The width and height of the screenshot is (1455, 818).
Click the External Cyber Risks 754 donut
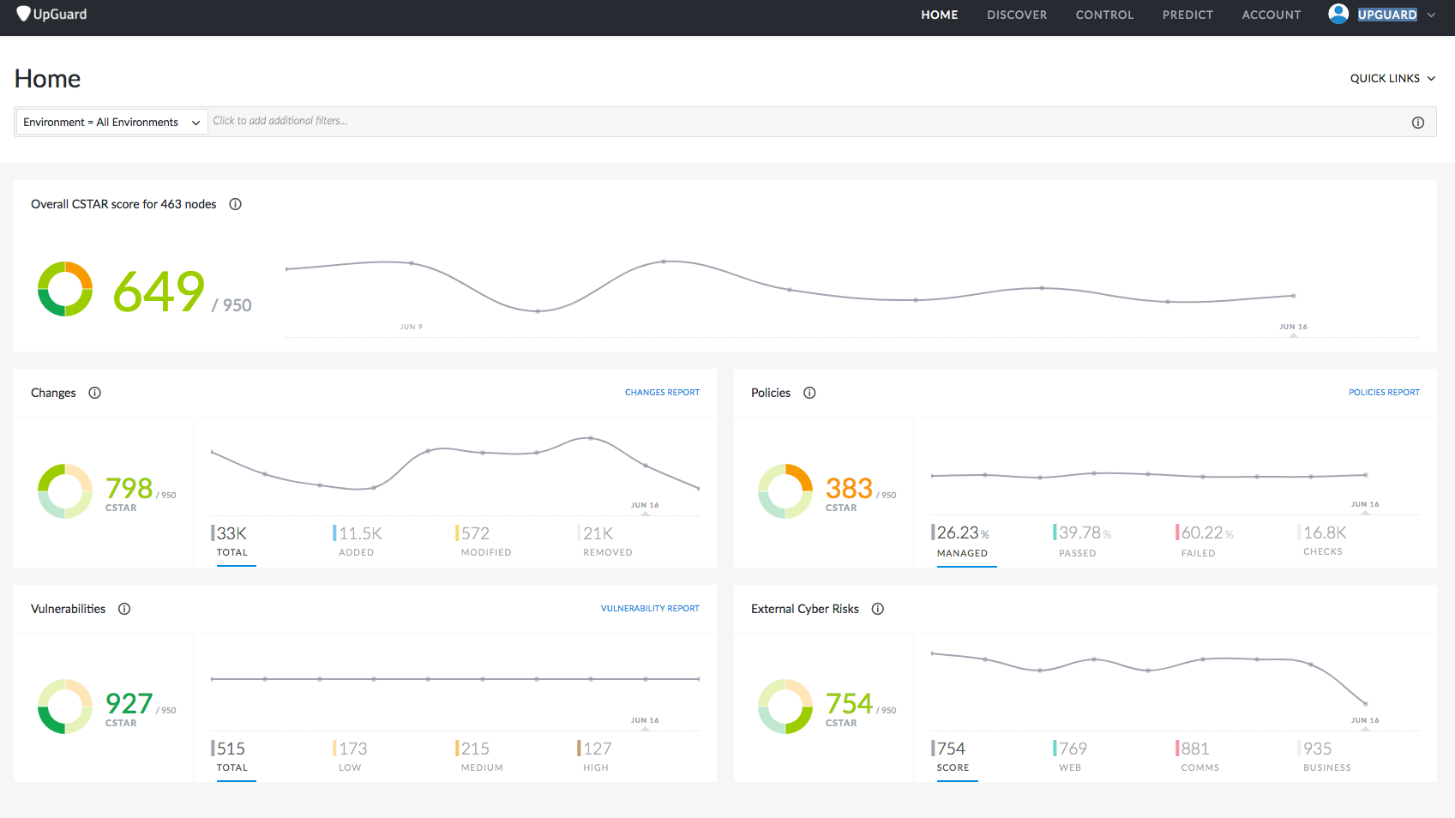785,707
